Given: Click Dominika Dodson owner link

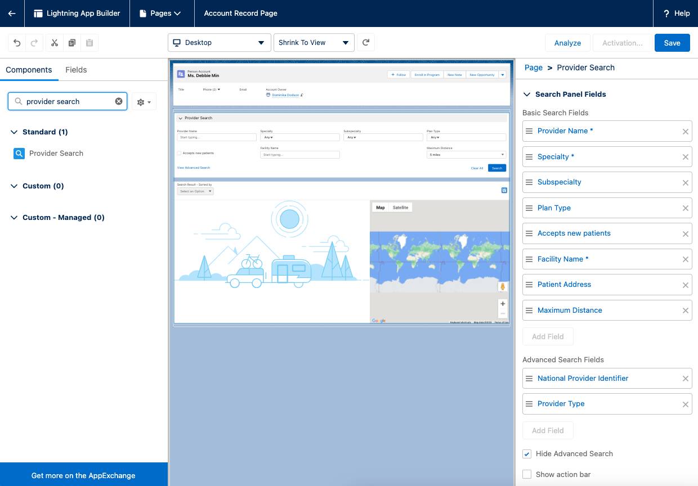Looking at the screenshot, I should click(285, 95).
